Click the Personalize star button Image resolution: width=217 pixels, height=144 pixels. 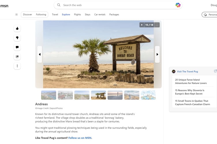pos(209,15)
